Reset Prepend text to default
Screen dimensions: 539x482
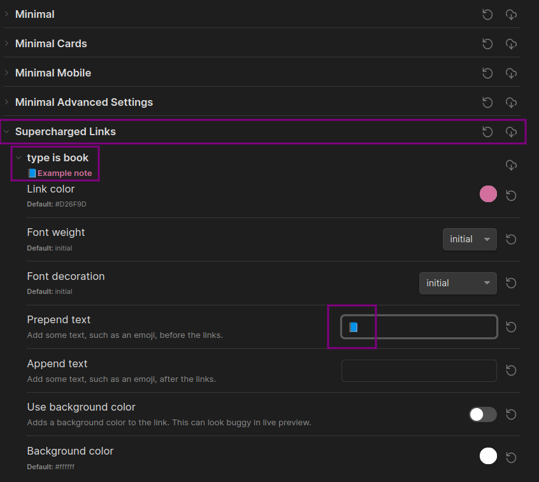tap(511, 327)
